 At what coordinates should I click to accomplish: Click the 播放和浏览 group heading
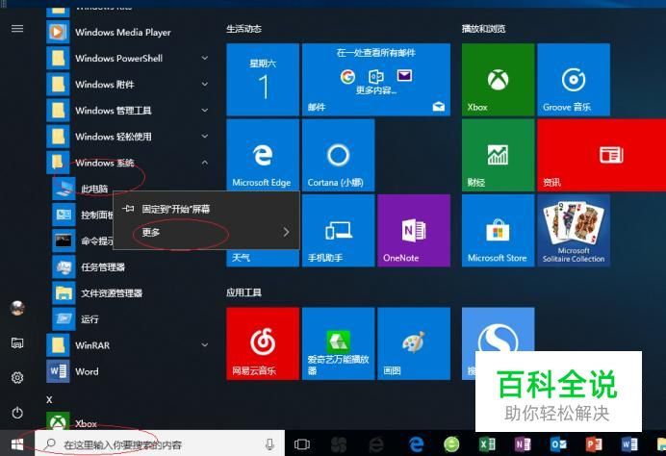pos(483,29)
